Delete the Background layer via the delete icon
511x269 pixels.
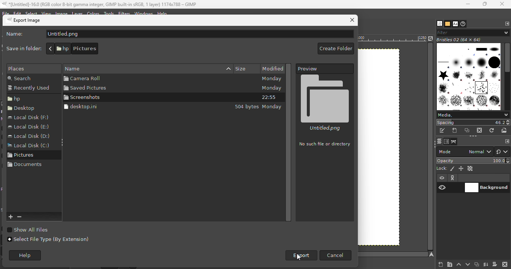505,265
